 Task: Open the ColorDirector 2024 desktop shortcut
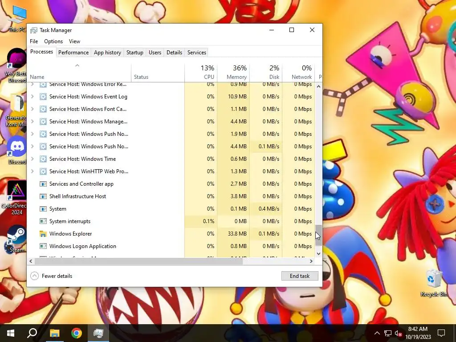(x=16, y=198)
